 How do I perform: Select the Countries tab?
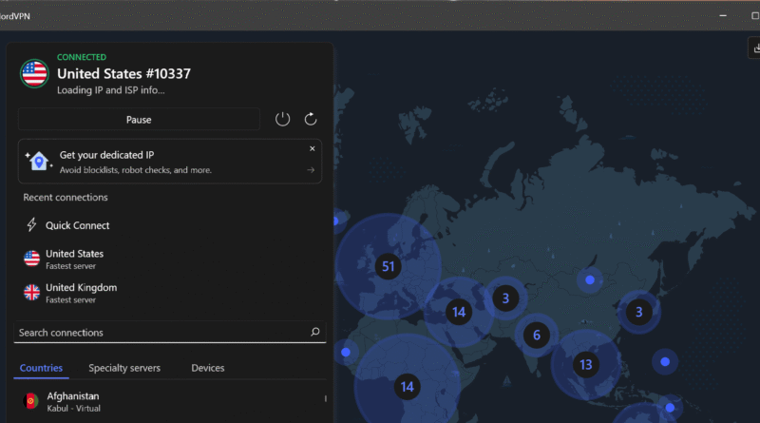coord(41,368)
